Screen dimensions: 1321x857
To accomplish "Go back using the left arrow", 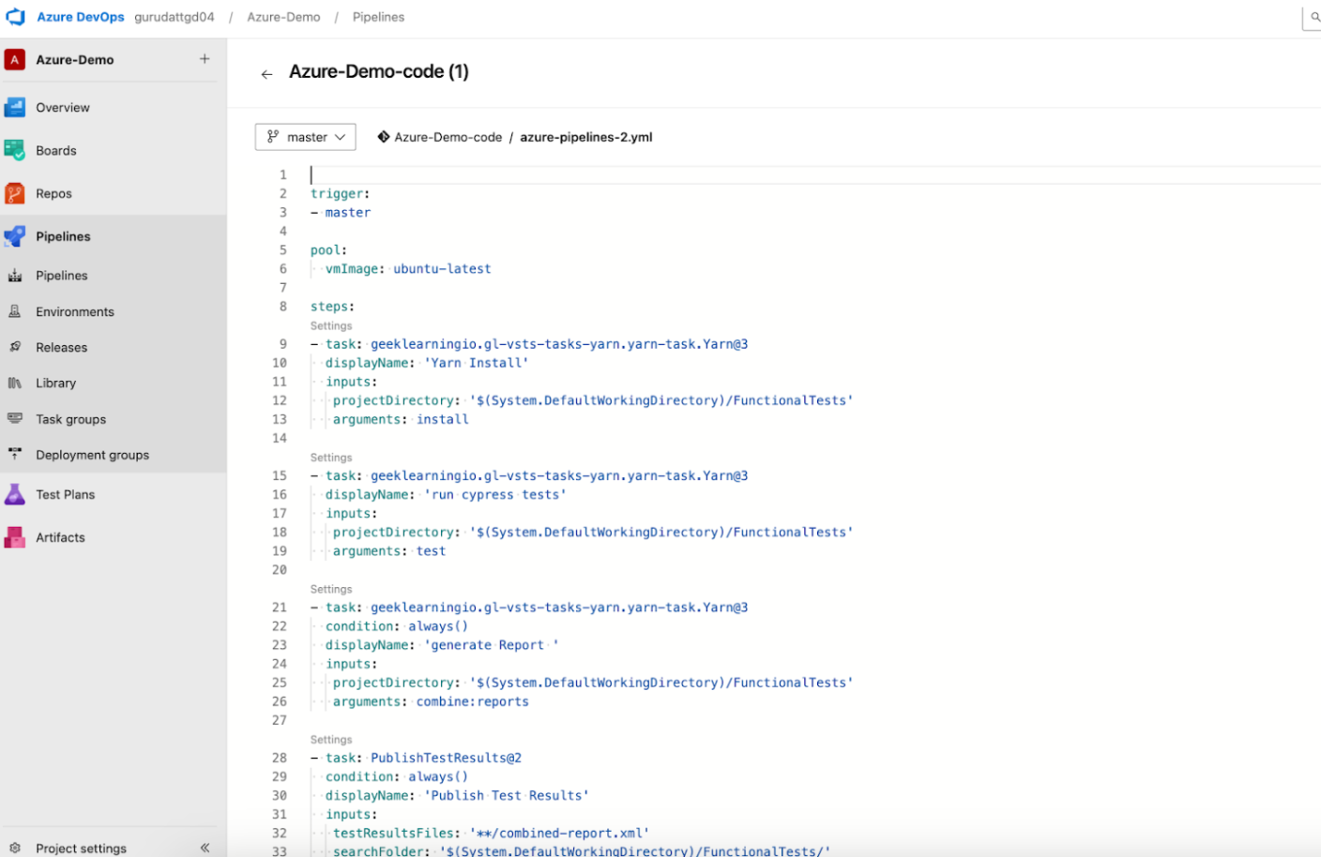I will pos(266,74).
